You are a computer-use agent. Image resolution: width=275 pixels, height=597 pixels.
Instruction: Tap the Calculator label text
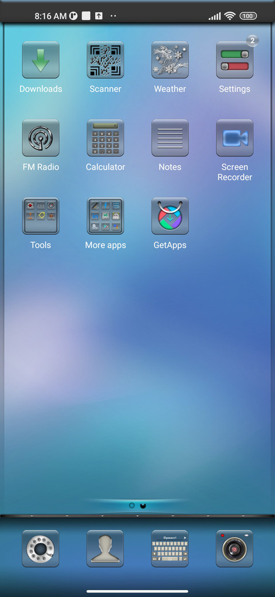105,167
